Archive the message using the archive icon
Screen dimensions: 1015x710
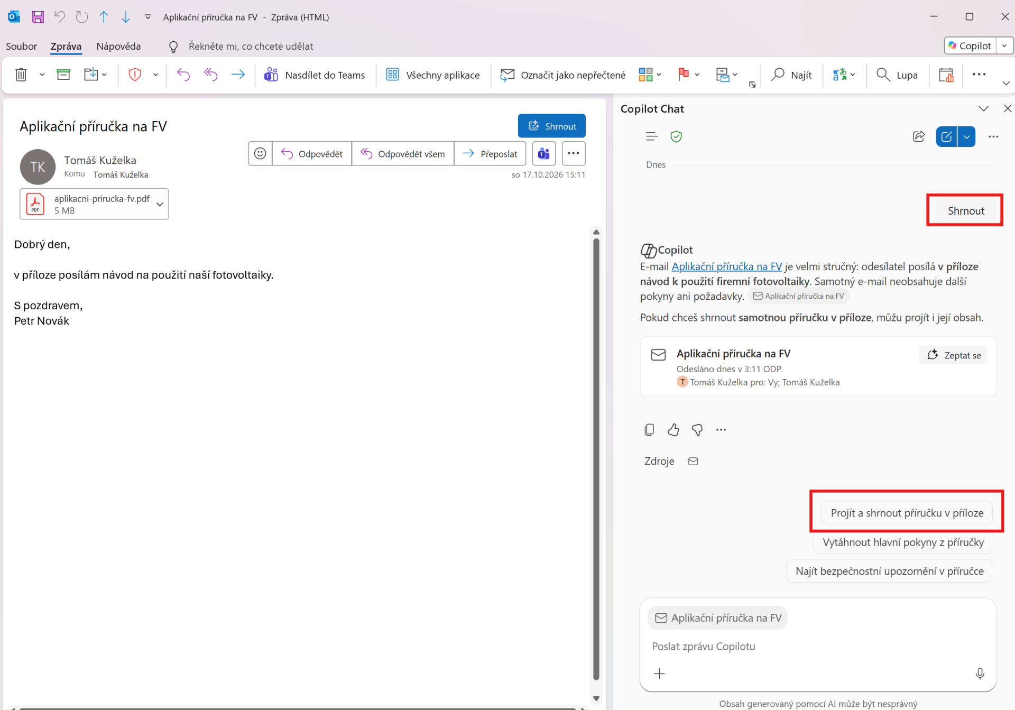click(x=63, y=75)
